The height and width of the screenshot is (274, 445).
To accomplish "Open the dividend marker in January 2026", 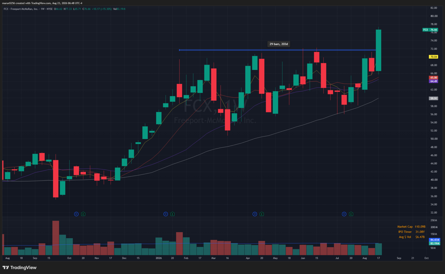I will (166, 214).
